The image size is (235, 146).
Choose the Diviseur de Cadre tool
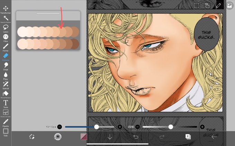point(6,113)
